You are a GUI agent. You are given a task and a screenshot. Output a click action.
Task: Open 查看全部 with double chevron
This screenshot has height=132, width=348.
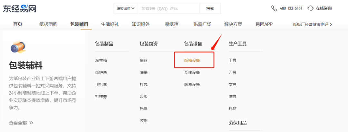tap(21, 123)
